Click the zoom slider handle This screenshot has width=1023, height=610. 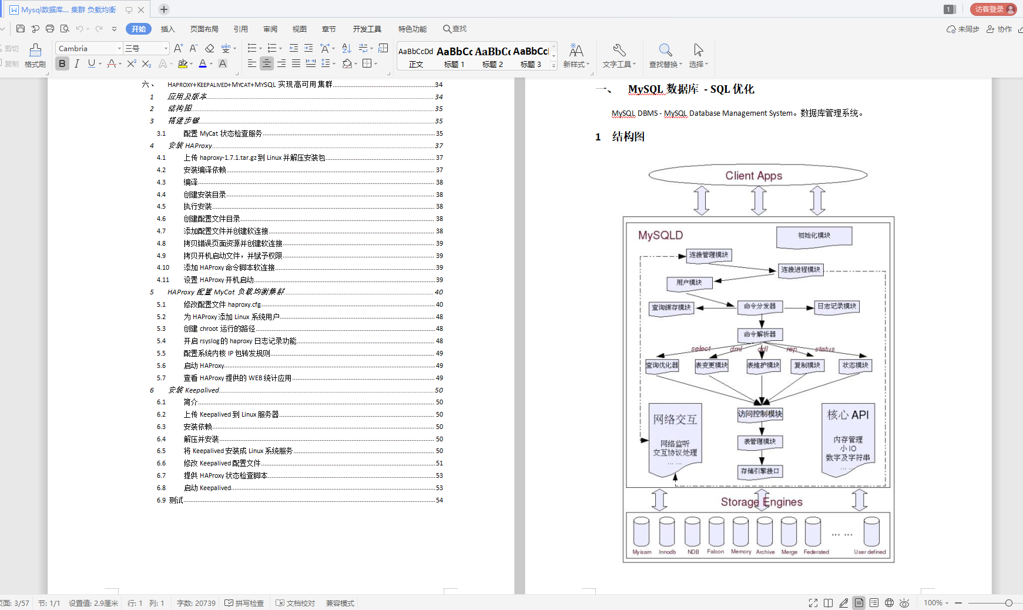(1008, 603)
